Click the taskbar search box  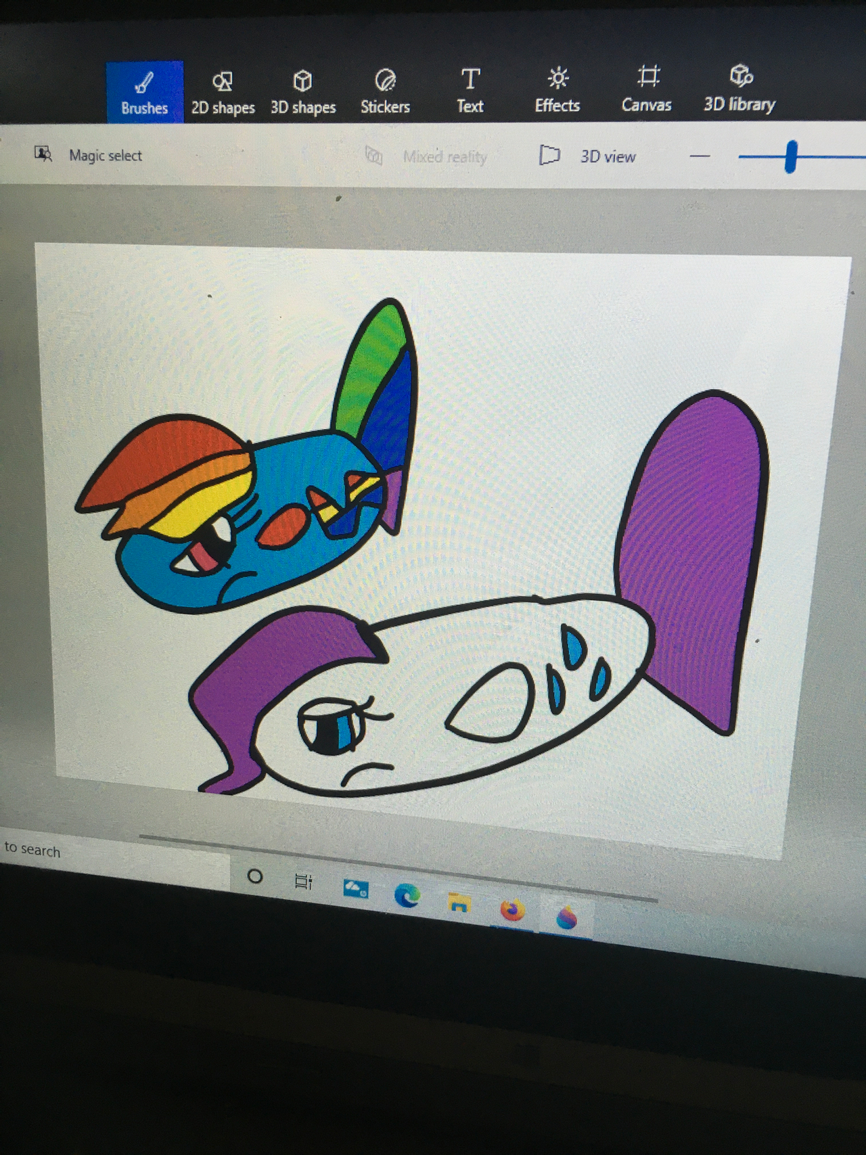point(115,856)
